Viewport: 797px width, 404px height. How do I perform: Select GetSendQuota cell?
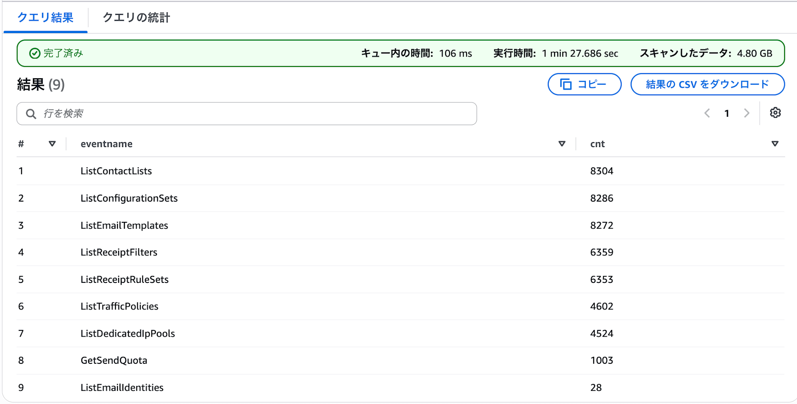click(x=114, y=361)
